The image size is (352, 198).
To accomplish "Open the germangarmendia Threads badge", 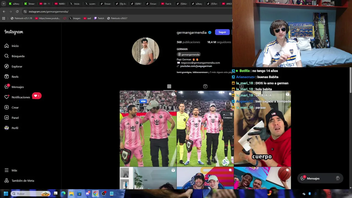I will click(x=189, y=54).
